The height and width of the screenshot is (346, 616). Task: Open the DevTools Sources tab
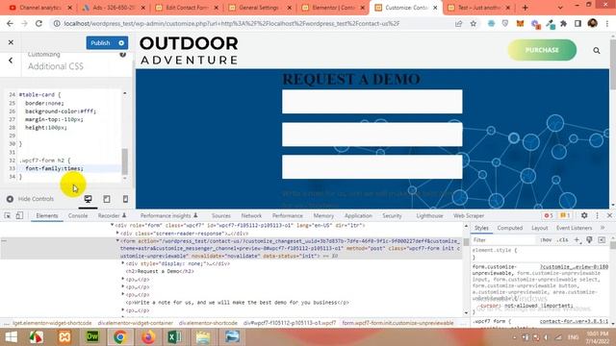pos(220,215)
